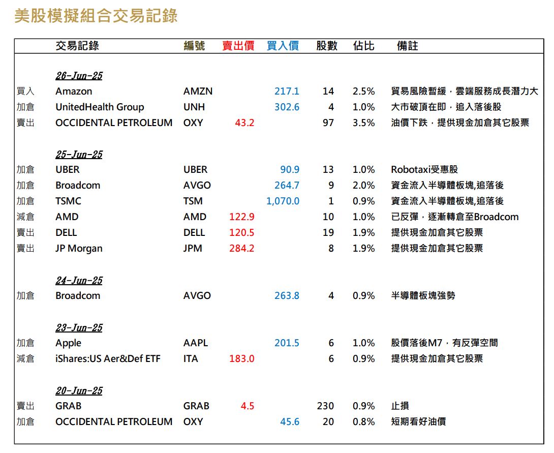Click the 23-Jun-25 date heading
554x453 pixels.
tap(79, 327)
